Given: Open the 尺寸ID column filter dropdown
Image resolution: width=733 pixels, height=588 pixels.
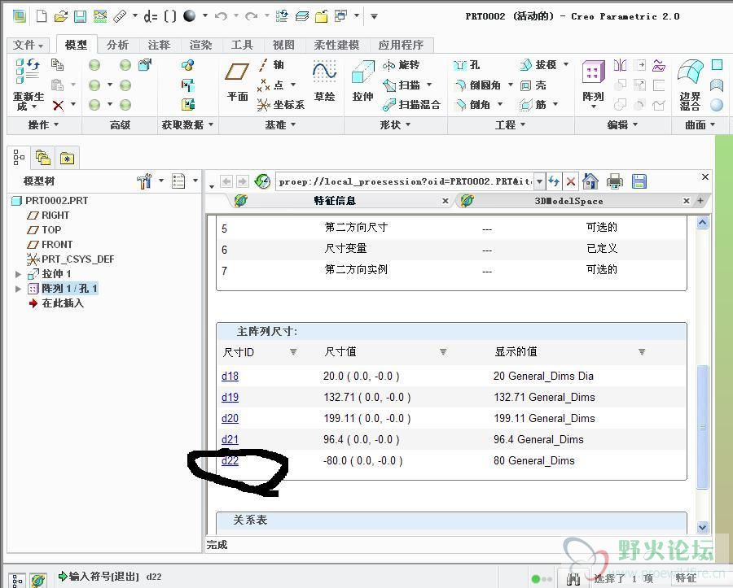Looking at the screenshot, I should click(x=293, y=351).
